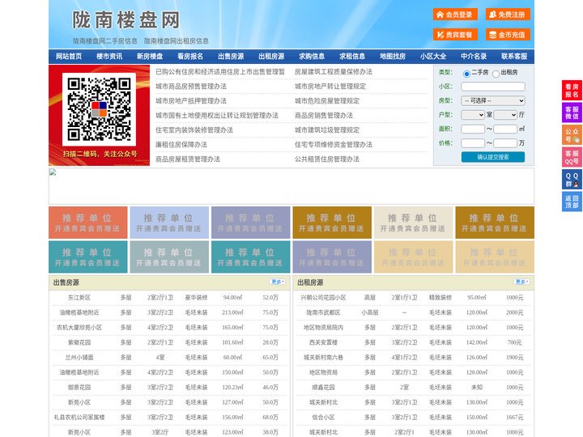Open the 联系客服 navigation item
The height and width of the screenshot is (437, 583).
[514, 57]
